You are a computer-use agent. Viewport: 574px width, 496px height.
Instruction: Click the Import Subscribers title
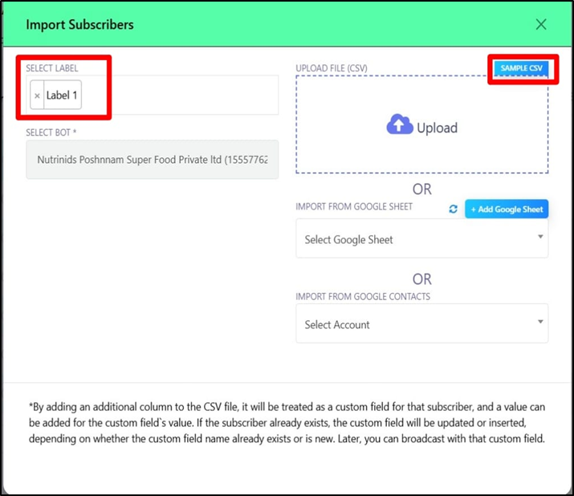tap(79, 24)
